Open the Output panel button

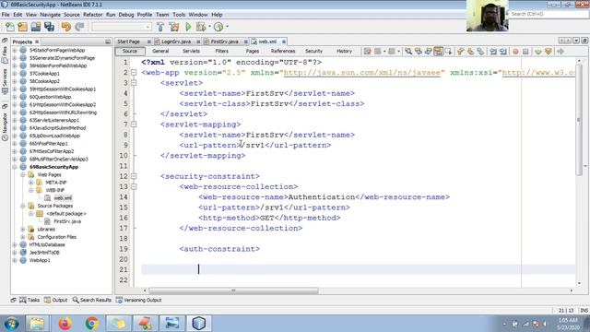[x=55, y=300]
